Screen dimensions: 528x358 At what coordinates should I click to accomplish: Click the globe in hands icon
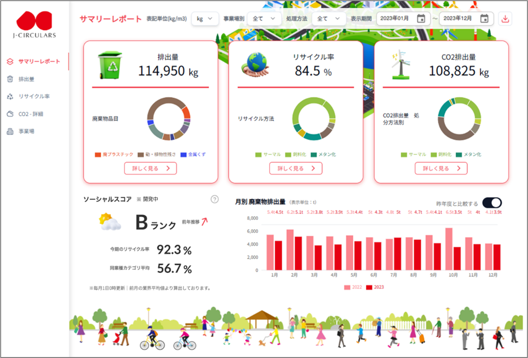(x=256, y=65)
